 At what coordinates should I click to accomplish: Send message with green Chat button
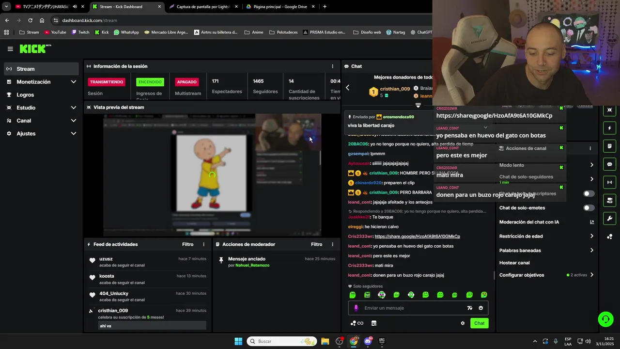[x=479, y=323]
